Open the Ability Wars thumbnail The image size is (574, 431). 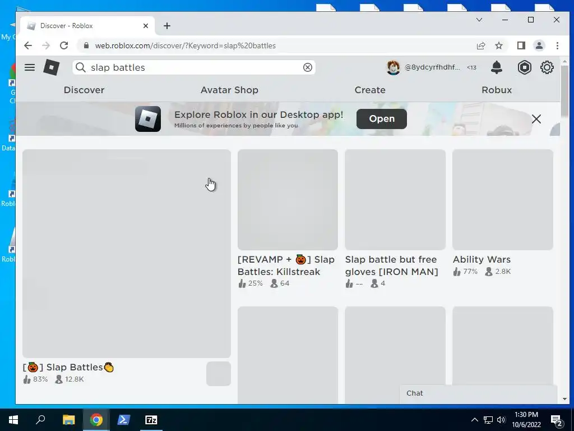click(x=503, y=200)
